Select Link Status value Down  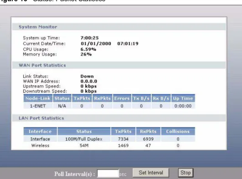coord(87,76)
